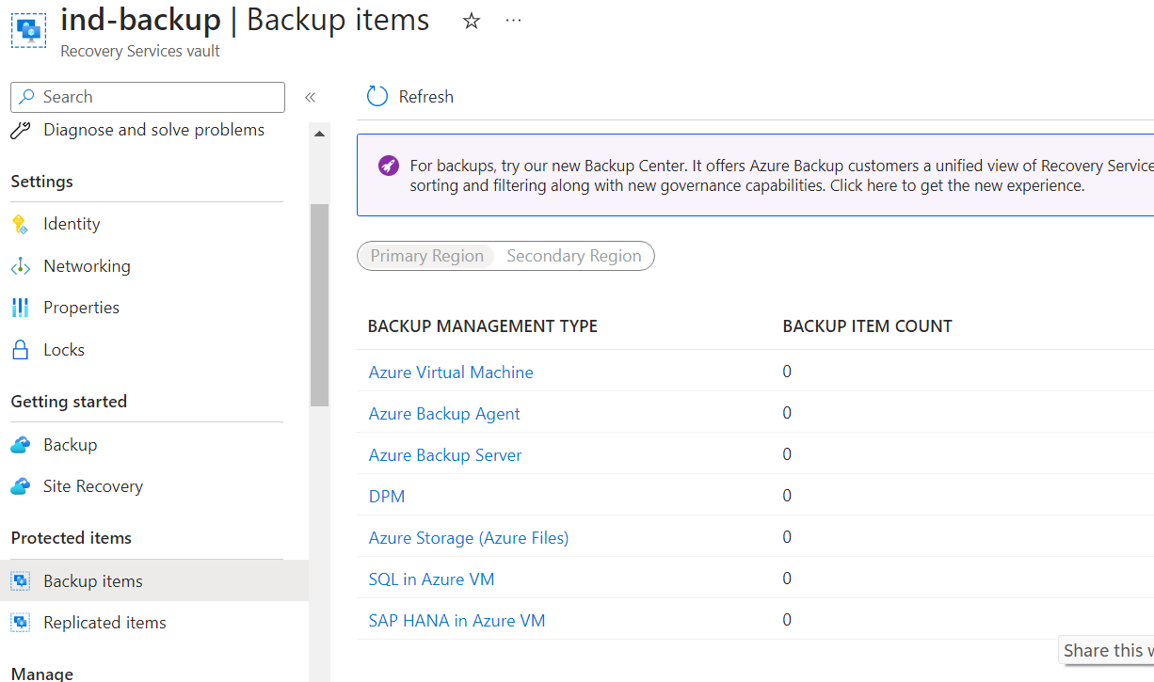
Task: Click the Getting started section heading
Action: tap(69, 402)
